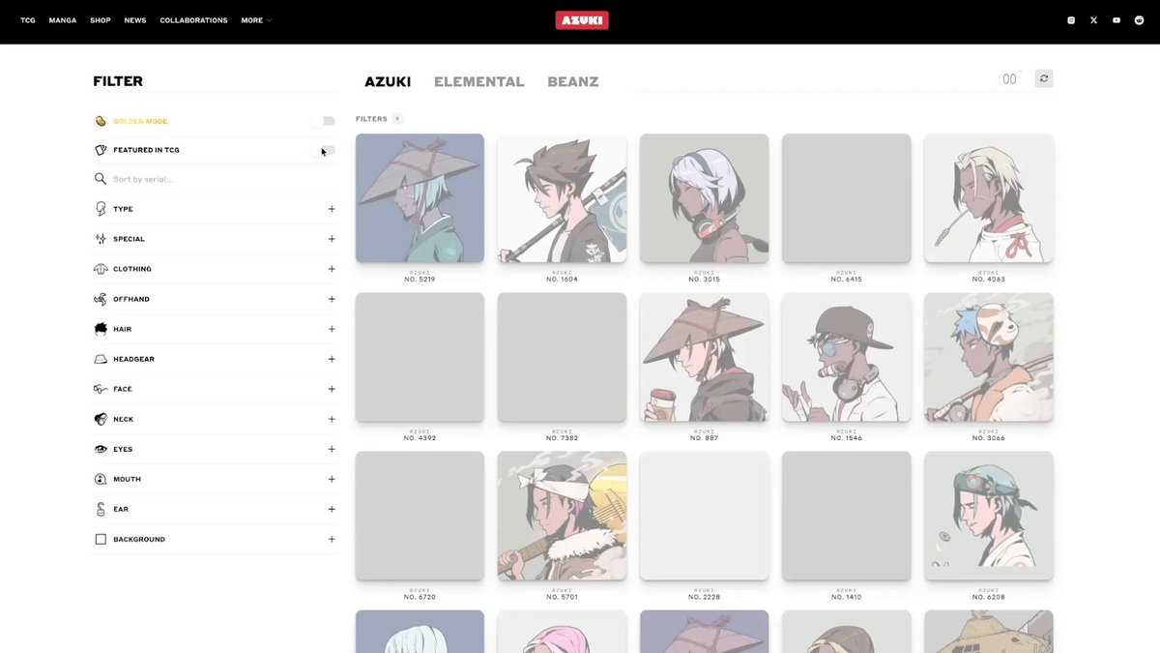Viewport: 1160px width, 653px height.
Task: Click the red AZUKI logo
Action: 582,20
